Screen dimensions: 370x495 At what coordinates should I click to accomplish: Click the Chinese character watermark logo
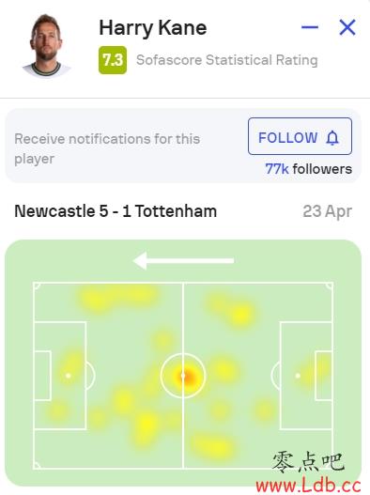pyautogui.click(x=308, y=462)
